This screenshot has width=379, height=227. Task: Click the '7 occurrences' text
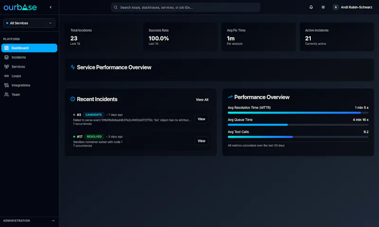[82, 146]
